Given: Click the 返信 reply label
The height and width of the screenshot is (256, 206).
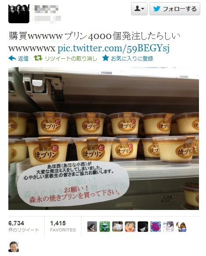Looking at the screenshot, I should (23, 58).
